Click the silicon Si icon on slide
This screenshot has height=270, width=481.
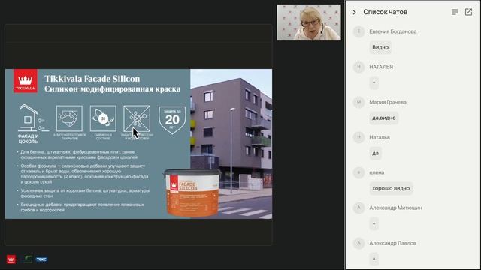point(103,118)
